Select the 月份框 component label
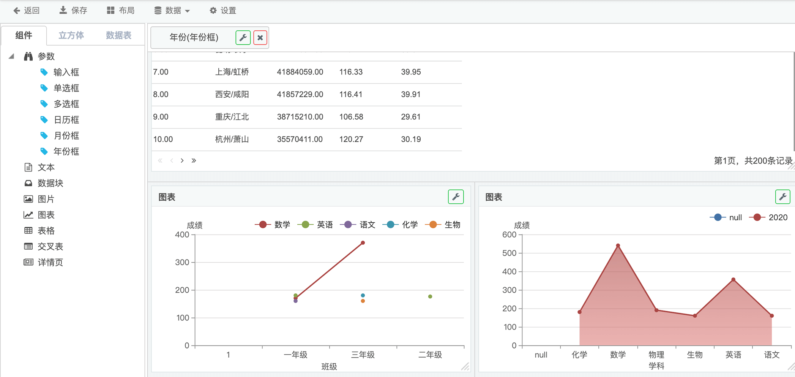 (66, 135)
